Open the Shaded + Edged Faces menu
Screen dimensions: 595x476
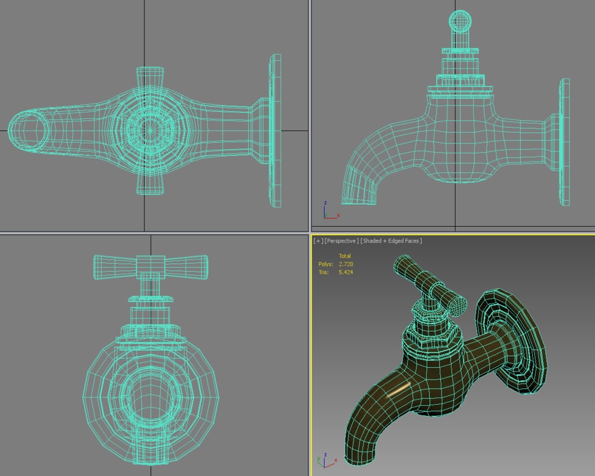(x=392, y=241)
